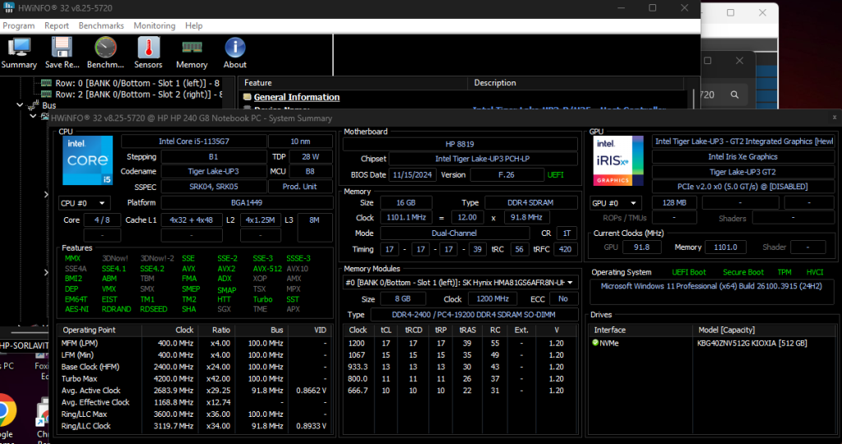Click the SRK04, SRK05 SSPEC field

pyautogui.click(x=213, y=187)
